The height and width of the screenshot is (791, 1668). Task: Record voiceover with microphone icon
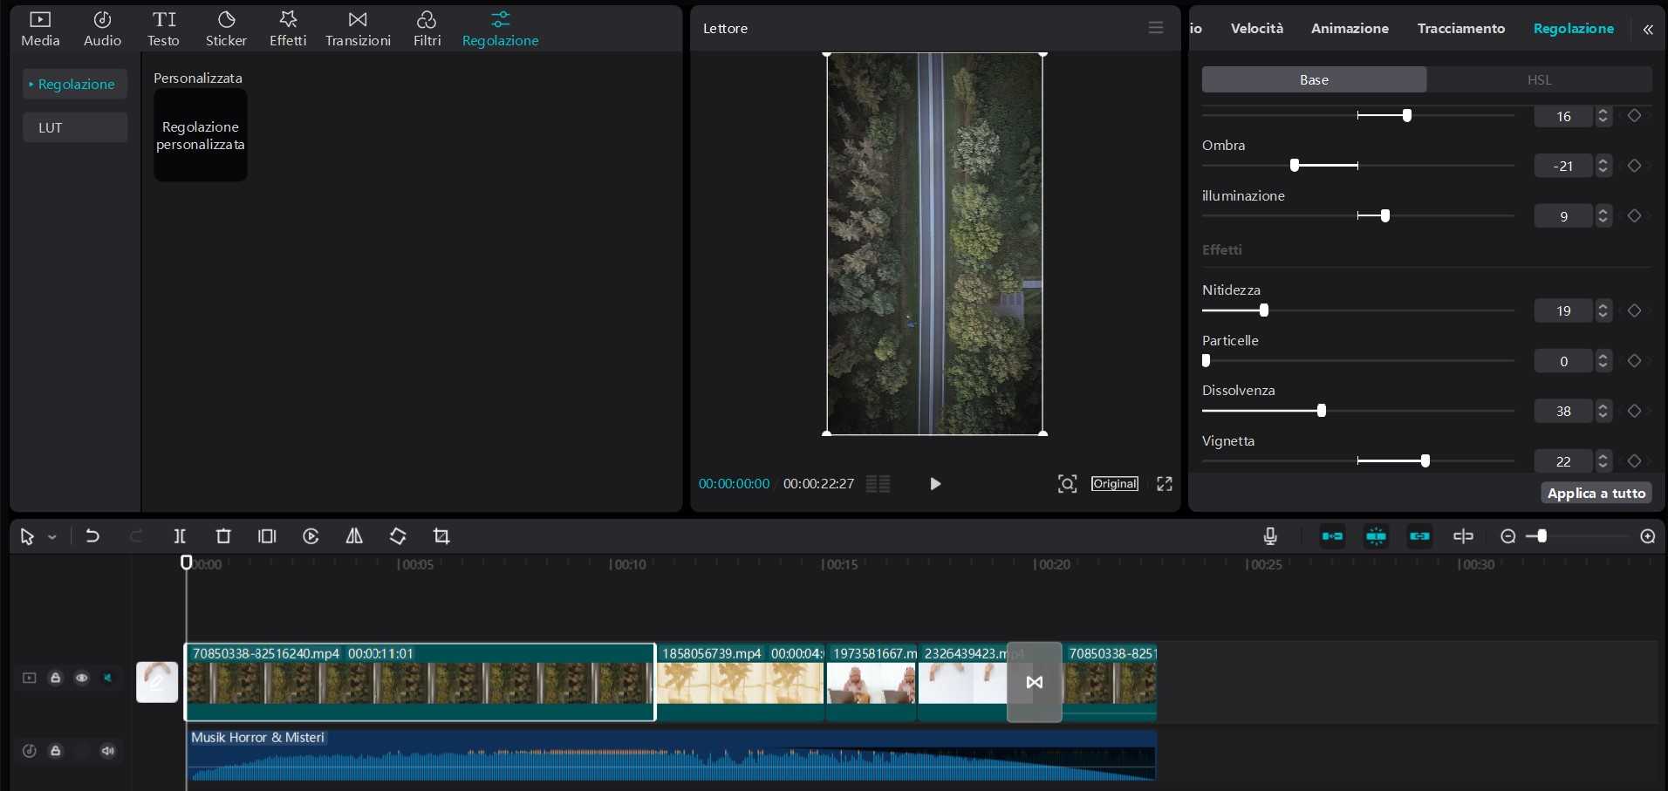[x=1270, y=536]
